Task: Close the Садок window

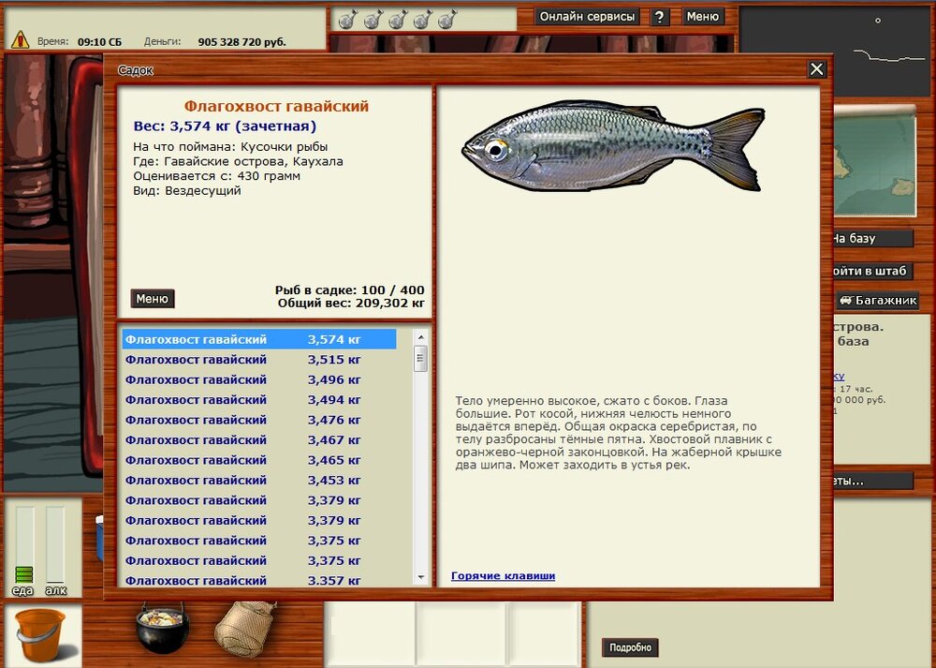Action: point(816,69)
